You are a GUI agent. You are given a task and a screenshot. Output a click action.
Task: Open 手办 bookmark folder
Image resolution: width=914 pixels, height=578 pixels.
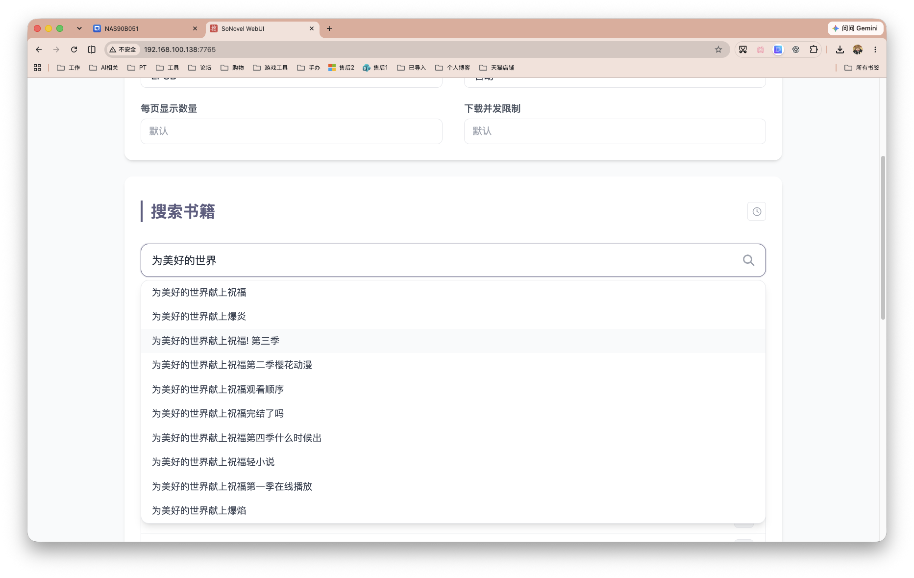tap(309, 68)
